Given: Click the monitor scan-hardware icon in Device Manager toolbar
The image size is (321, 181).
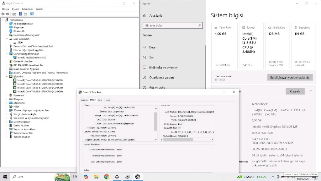Looking at the screenshot, I should [x=32, y=14].
